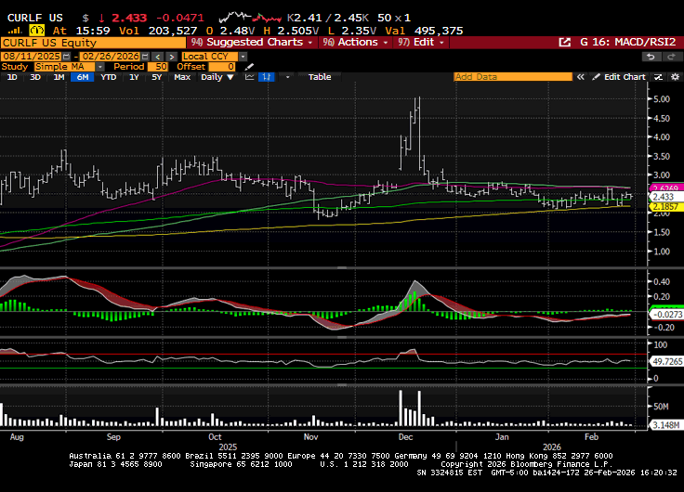Image resolution: width=684 pixels, height=492 pixels.
Task: Click the CURLF US Equity security field
Action: [93, 43]
